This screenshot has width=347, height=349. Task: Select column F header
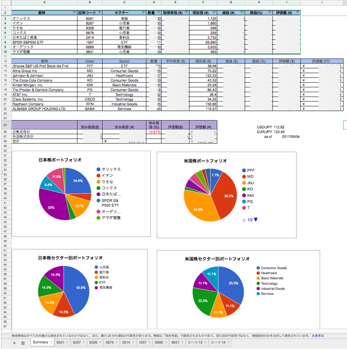coord(203,2)
